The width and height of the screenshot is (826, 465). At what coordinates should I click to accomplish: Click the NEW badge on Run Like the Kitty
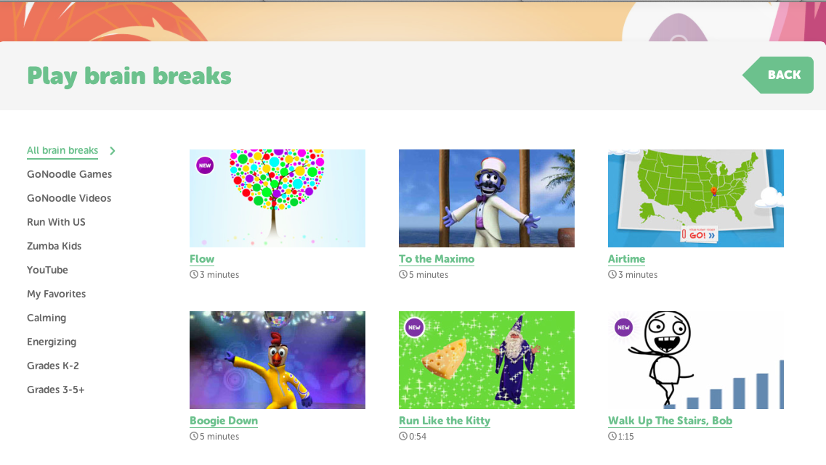tap(415, 327)
